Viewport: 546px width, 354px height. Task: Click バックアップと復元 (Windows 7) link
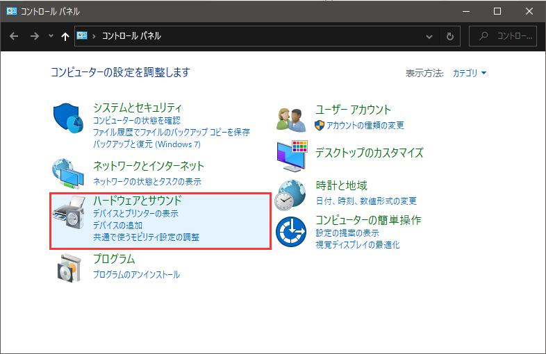(147, 144)
